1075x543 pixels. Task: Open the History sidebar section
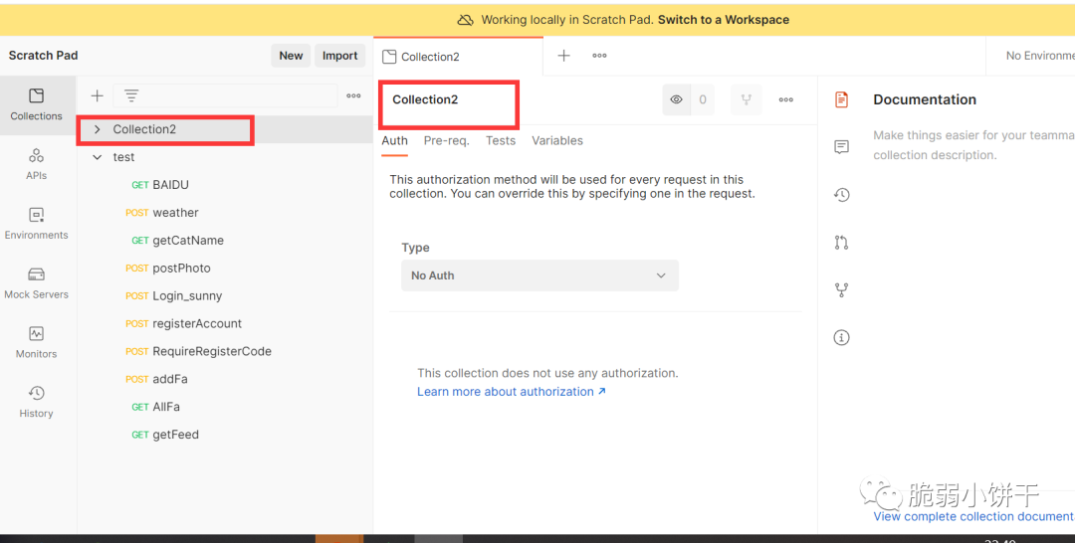37,402
